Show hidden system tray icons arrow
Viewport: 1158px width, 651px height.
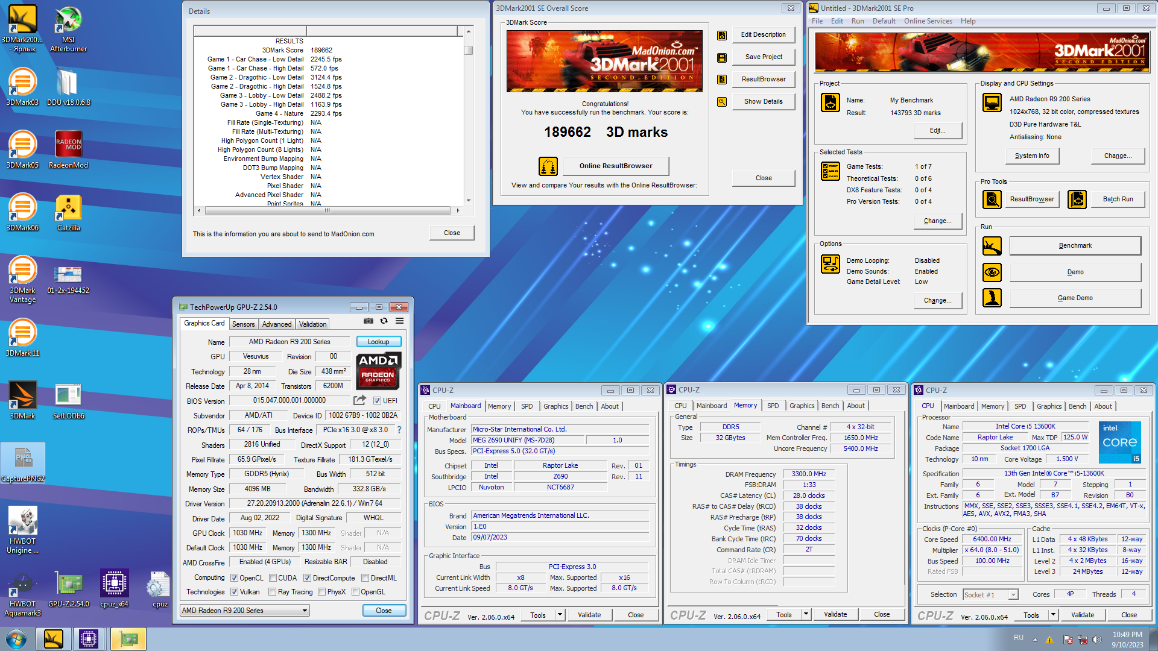[1035, 640]
